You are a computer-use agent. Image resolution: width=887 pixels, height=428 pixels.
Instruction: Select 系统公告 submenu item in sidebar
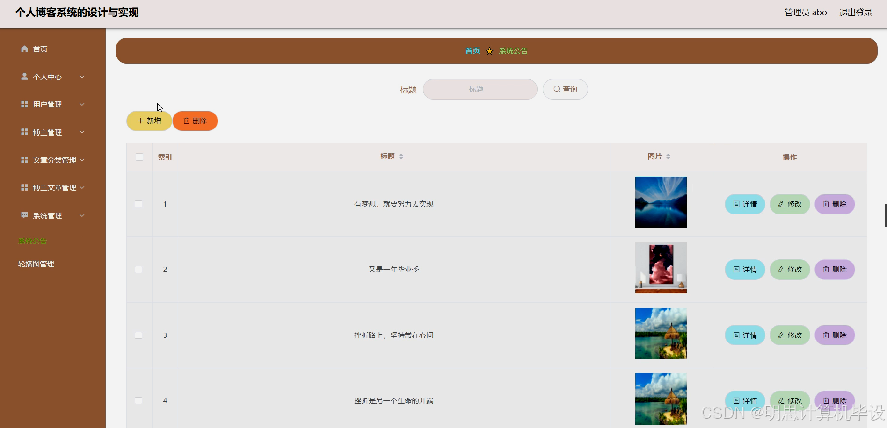coord(32,241)
